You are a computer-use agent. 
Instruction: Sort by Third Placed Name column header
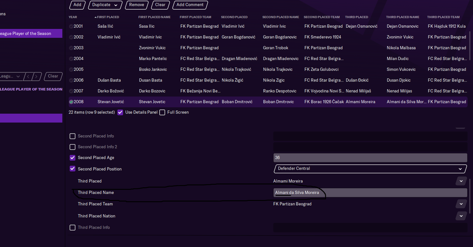click(403, 17)
